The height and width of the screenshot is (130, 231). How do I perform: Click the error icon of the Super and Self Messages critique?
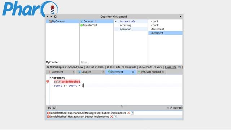(48, 113)
